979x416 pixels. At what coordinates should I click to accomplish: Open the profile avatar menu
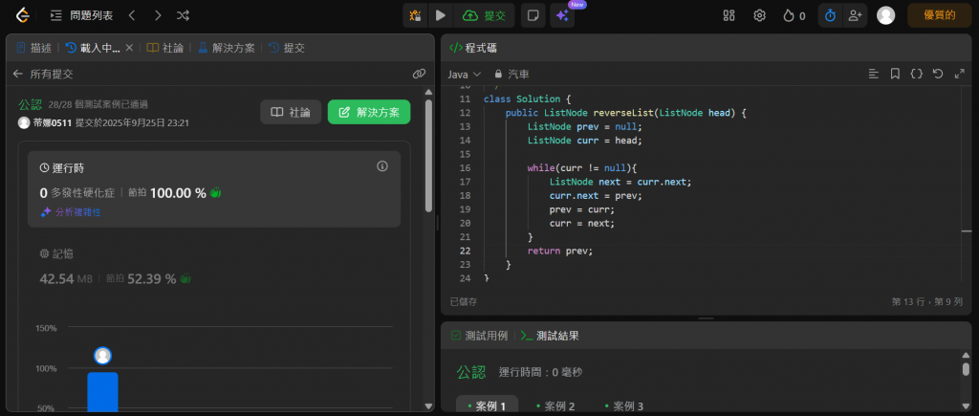(x=886, y=15)
